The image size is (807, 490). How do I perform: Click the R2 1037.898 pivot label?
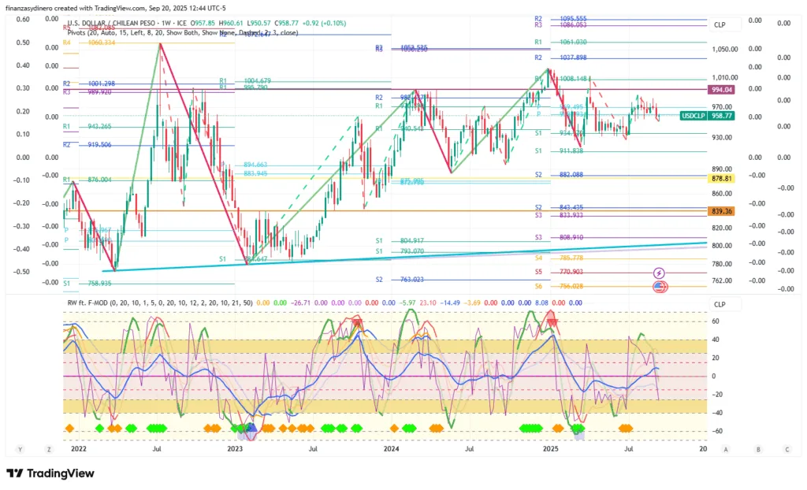point(561,58)
